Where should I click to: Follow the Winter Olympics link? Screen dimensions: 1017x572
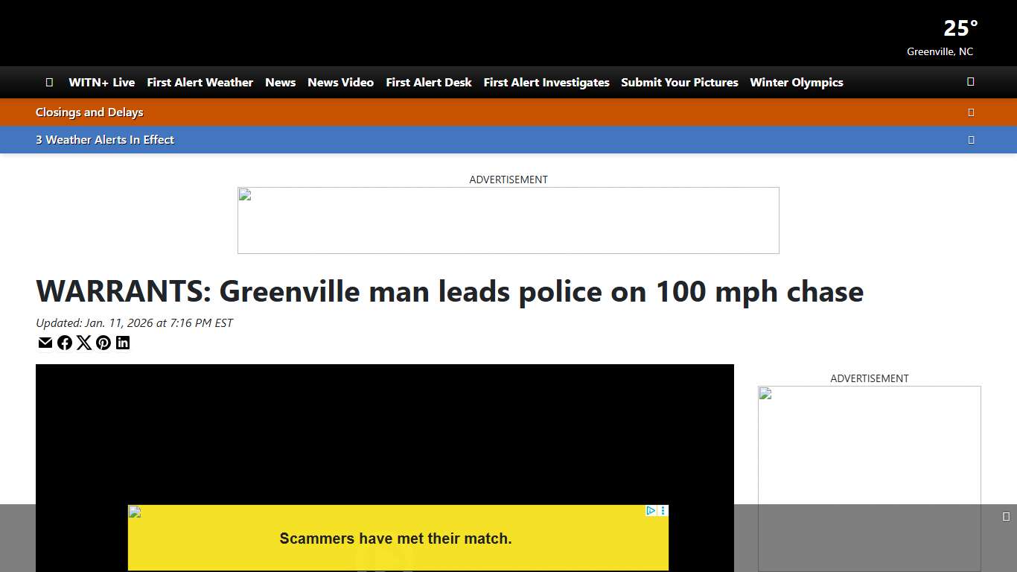coord(796,83)
